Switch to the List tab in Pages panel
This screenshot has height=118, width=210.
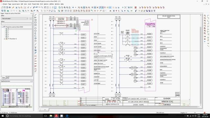pos(7,77)
